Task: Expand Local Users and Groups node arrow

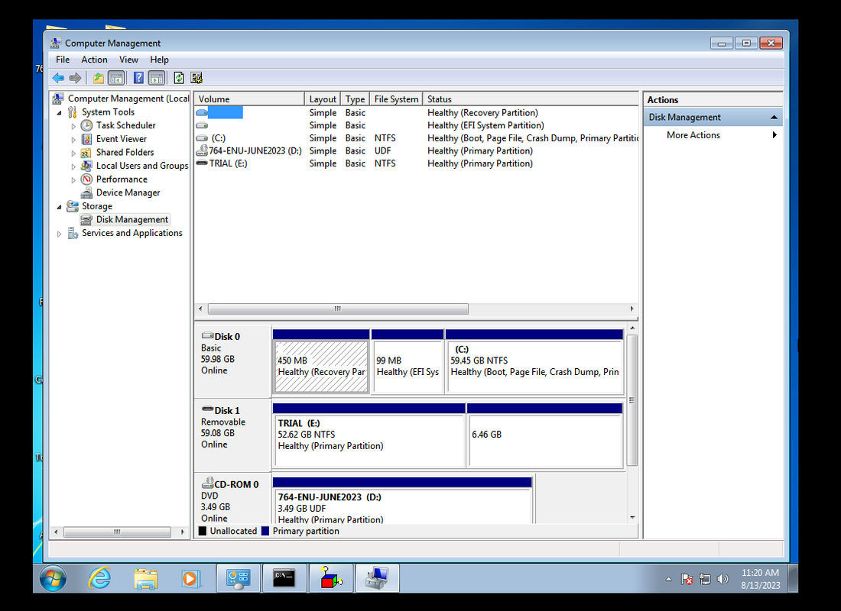Action: coord(73,166)
